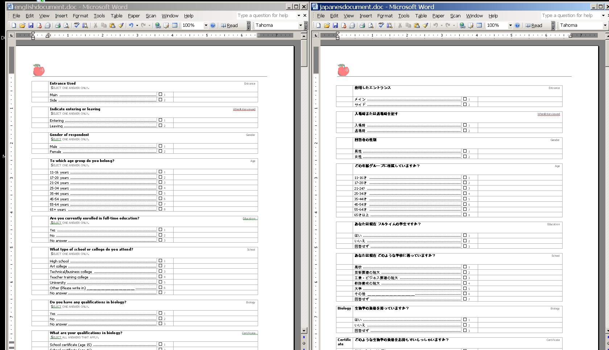Select the Format Painter brush in englishdocument.doc

[x=121, y=25]
